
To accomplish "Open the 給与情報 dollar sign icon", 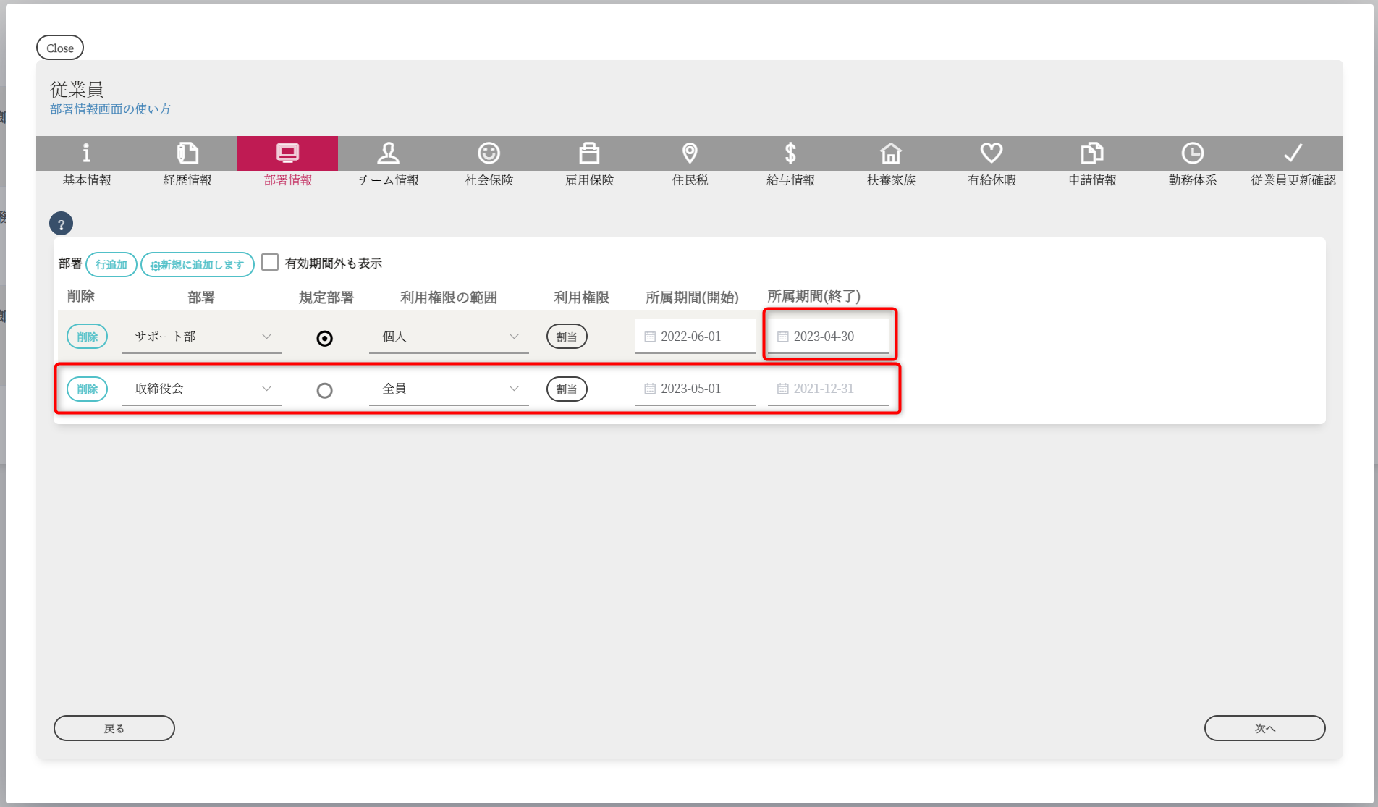I will [790, 153].
